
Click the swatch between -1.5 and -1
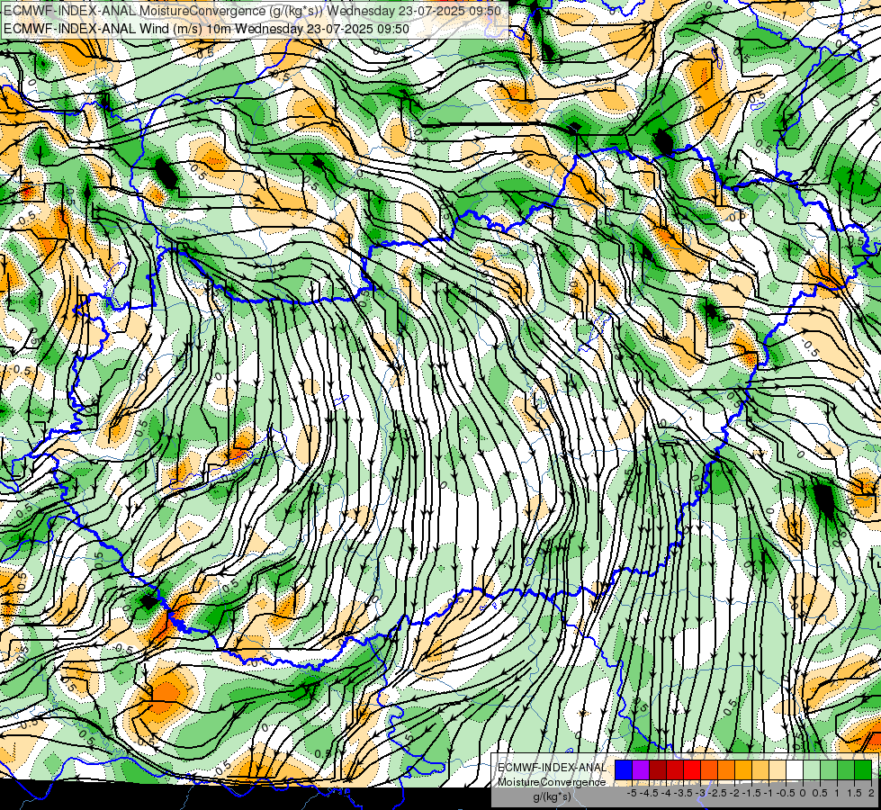[760, 769]
